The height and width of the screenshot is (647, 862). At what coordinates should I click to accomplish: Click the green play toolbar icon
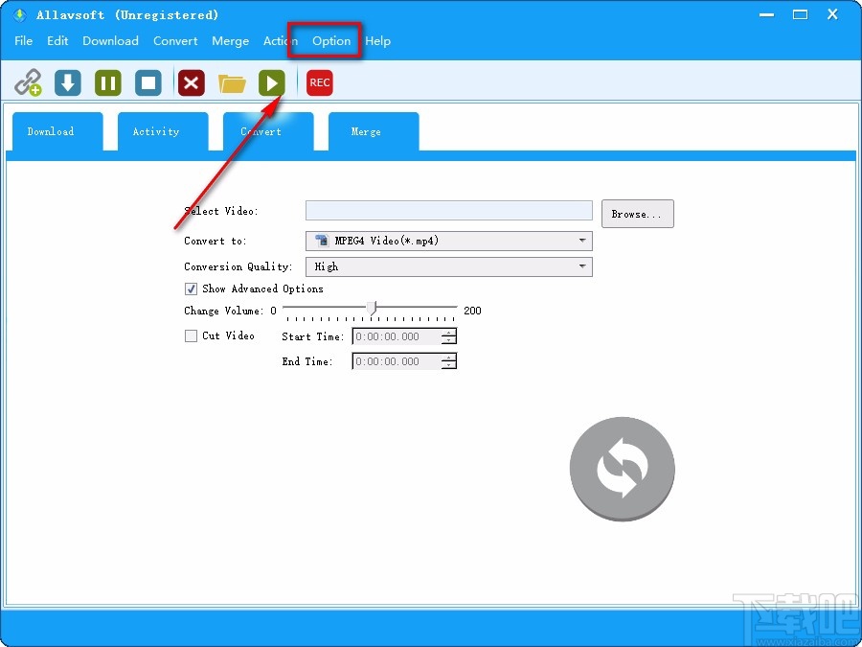[x=272, y=83]
